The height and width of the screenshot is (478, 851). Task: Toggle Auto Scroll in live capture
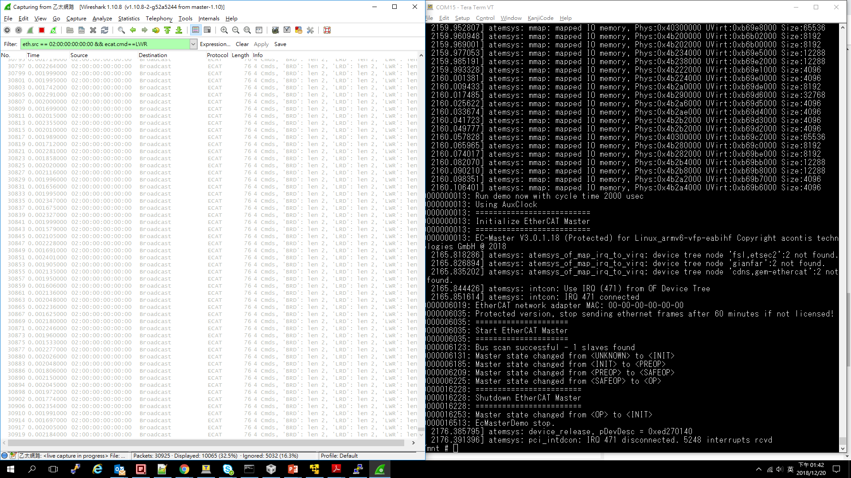(x=207, y=30)
